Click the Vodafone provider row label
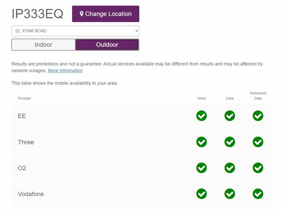 (x=31, y=194)
